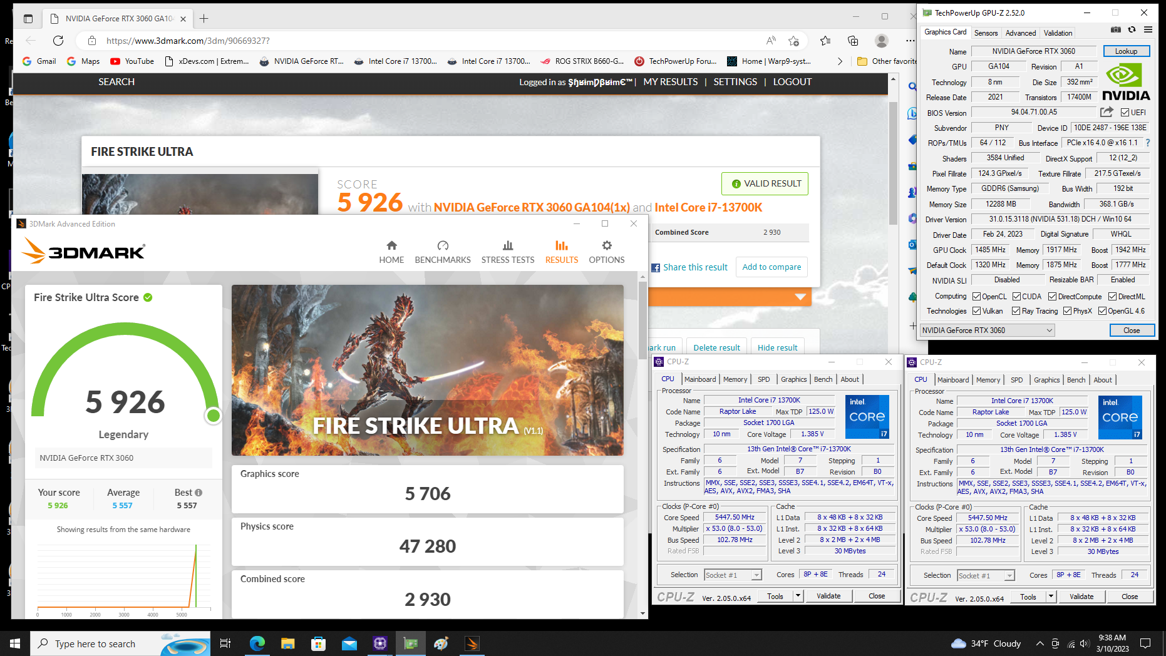Open 3DMark app from taskbar
The width and height of the screenshot is (1166, 656).
pyautogui.click(x=472, y=643)
